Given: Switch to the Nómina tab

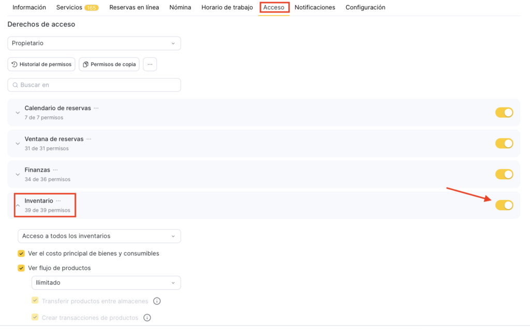Looking at the screenshot, I should [180, 8].
